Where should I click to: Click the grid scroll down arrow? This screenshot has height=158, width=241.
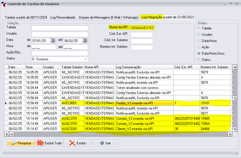pyautogui.click(x=235, y=129)
